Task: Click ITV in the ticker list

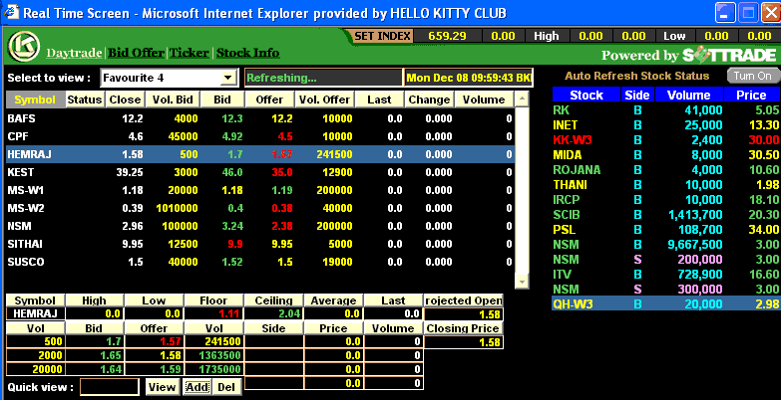Action: coord(562,275)
